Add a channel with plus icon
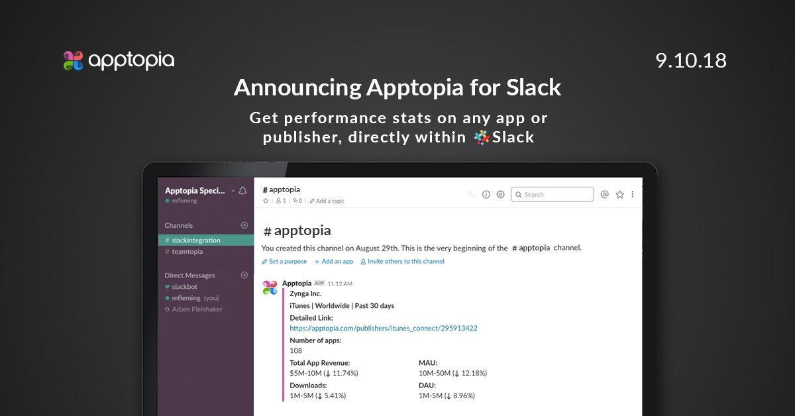The height and width of the screenshot is (416, 795). (244, 225)
